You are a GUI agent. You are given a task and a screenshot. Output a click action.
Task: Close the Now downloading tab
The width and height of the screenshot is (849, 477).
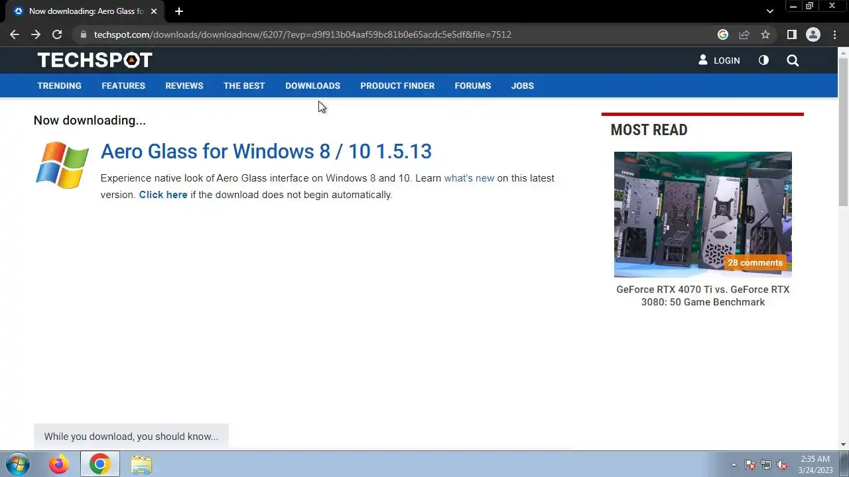tap(154, 11)
